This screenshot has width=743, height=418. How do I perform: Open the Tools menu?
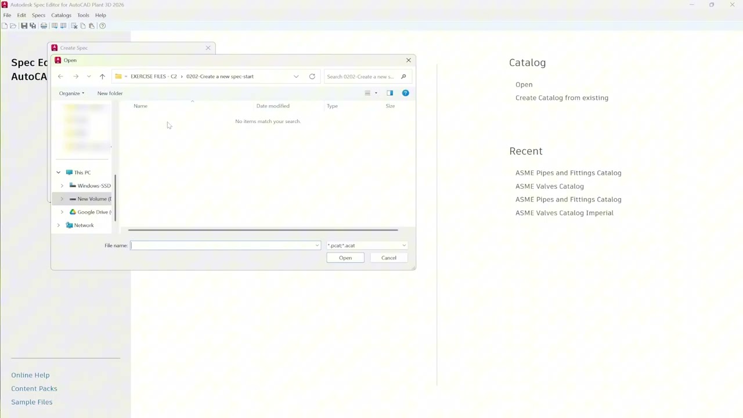pos(83,15)
